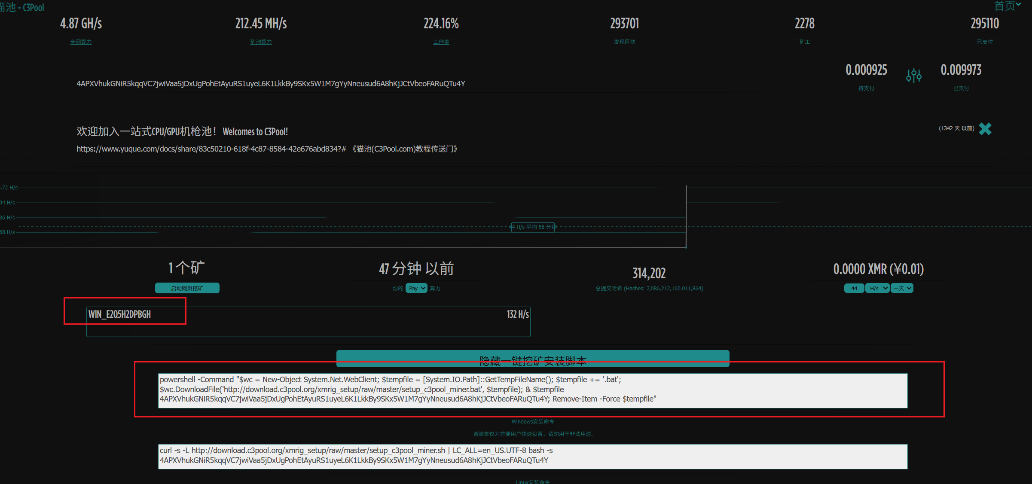Click the 47 分钟 以前 last share time

point(416,269)
